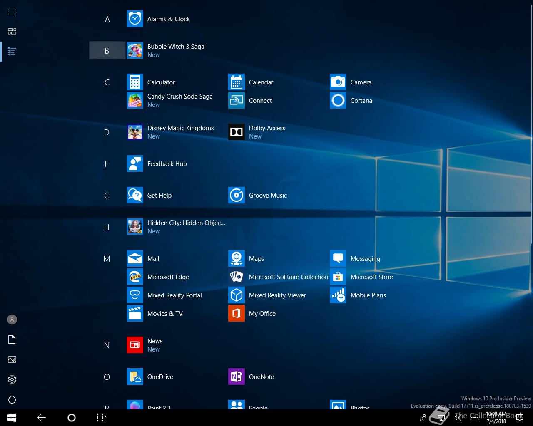Click letter header N

(x=107, y=345)
